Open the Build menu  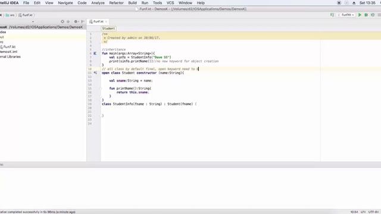point(132,3)
